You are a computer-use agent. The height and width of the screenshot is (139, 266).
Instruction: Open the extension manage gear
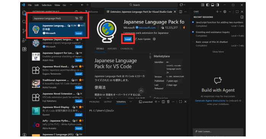[x=154, y=39]
